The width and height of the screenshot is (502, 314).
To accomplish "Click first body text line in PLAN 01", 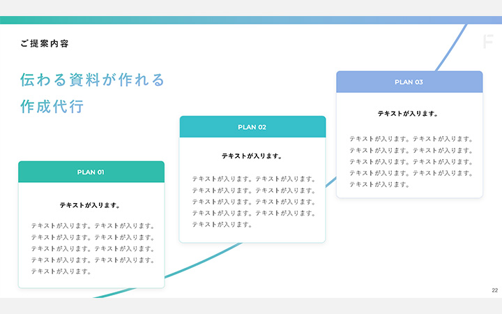I will [93, 226].
